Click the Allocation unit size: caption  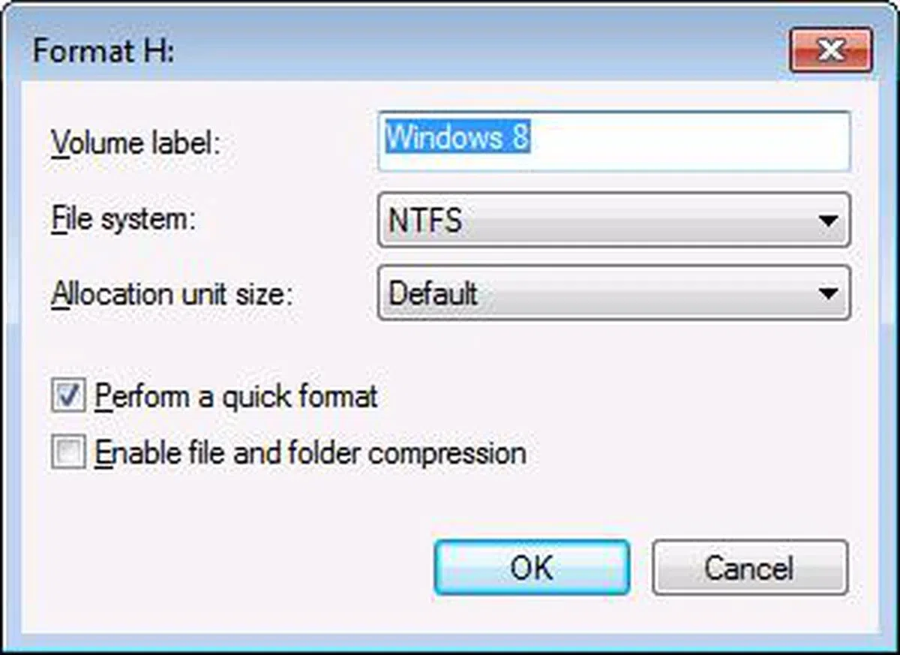170,294
